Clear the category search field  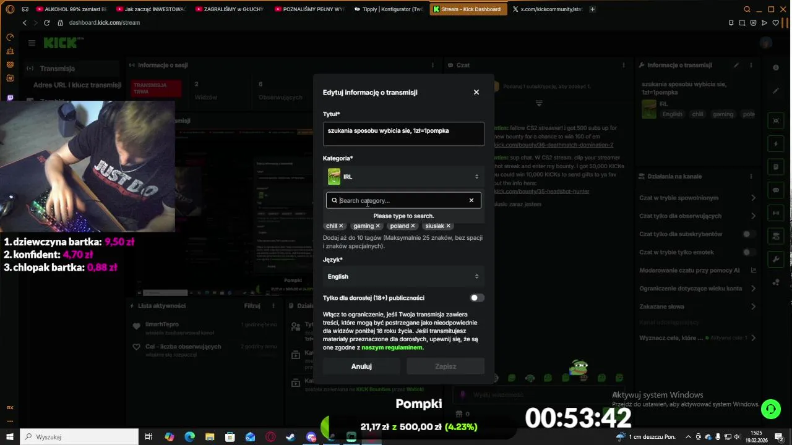[471, 200]
